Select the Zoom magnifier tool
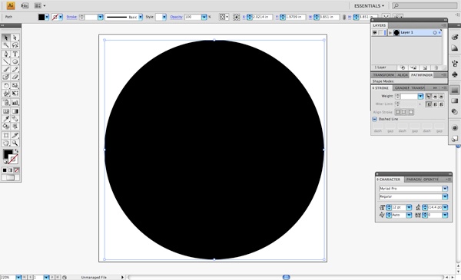The image size is (461, 280). (x=15, y=143)
